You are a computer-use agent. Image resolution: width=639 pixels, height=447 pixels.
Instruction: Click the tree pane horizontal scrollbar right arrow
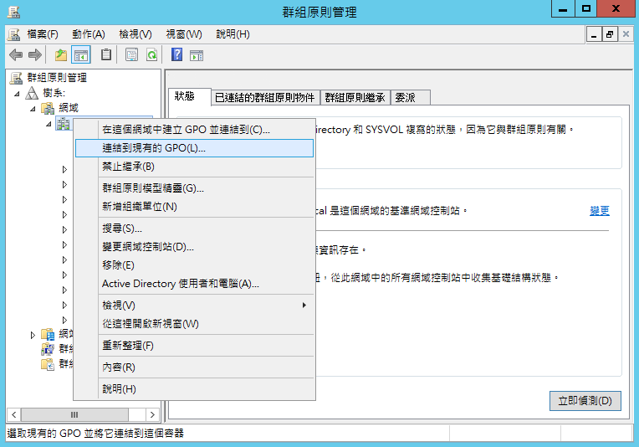(x=153, y=414)
